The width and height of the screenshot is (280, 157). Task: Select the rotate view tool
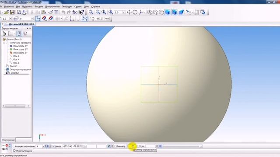coord(135,12)
